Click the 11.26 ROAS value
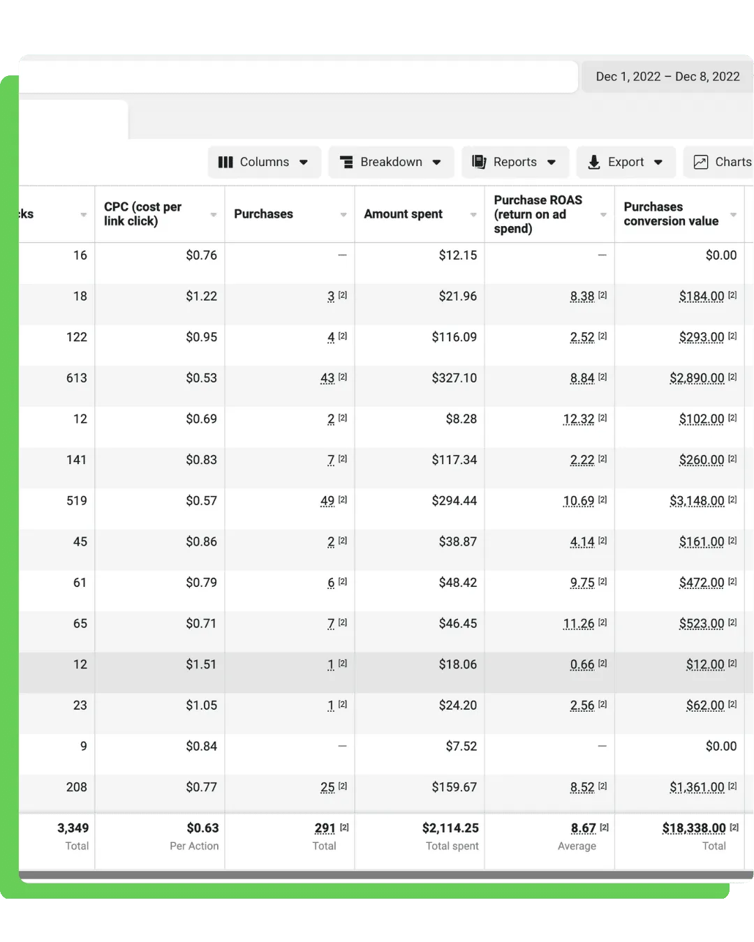The image size is (754, 942). (x=579, y=624)
